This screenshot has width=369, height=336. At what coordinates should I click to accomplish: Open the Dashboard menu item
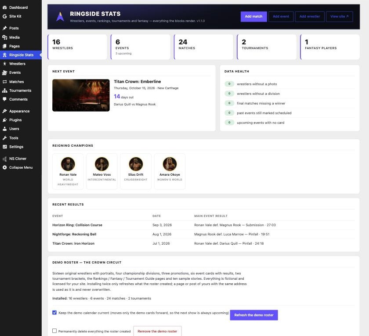[x=21, y=7]
